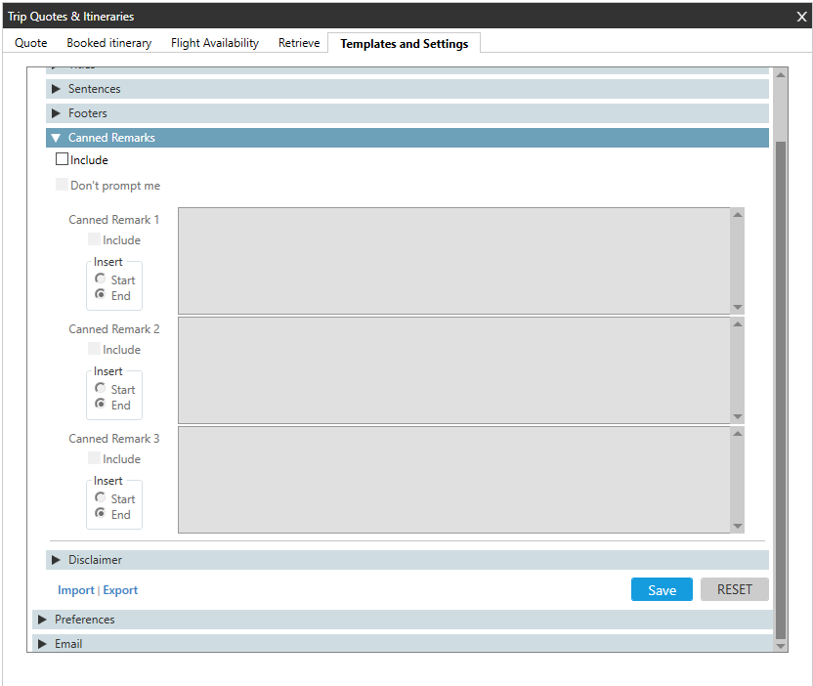This screenshot has width=813, height=686.
Task: Go to the Flight Availability tab
Action: 214,43
